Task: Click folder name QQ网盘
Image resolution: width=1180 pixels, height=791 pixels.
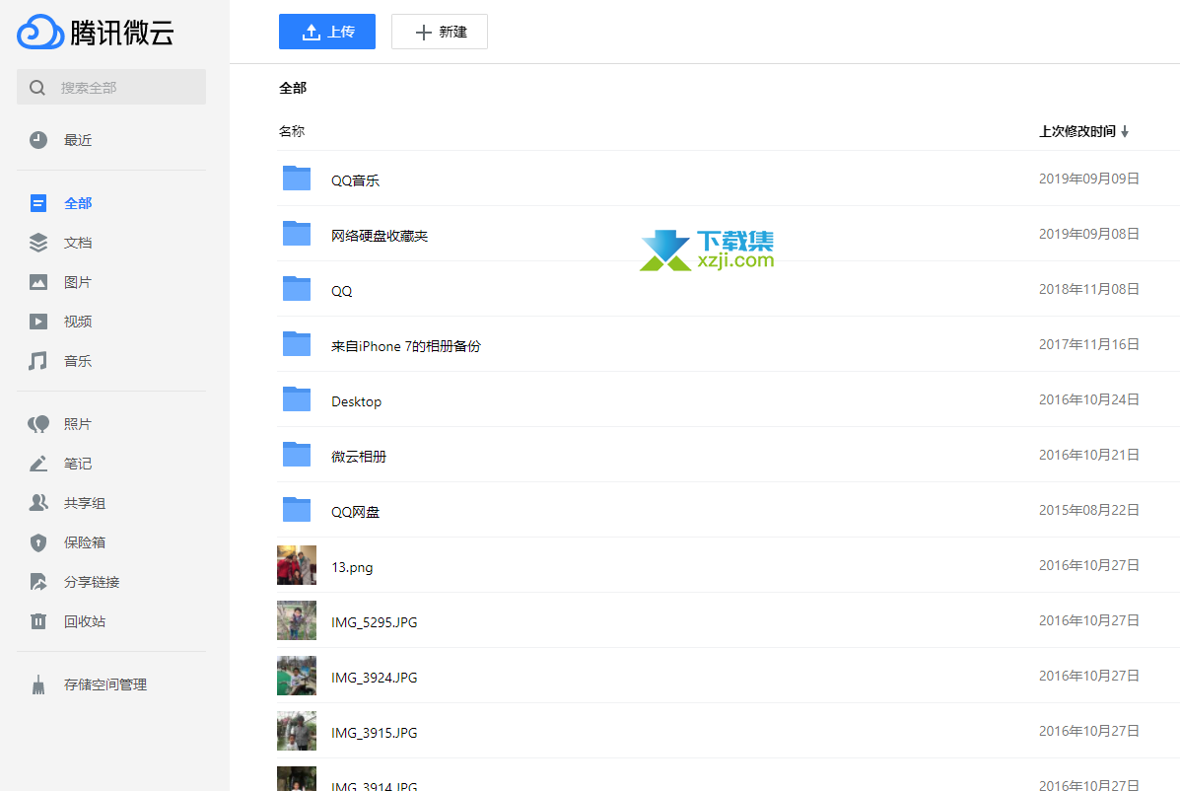Action: click(355, 512)
